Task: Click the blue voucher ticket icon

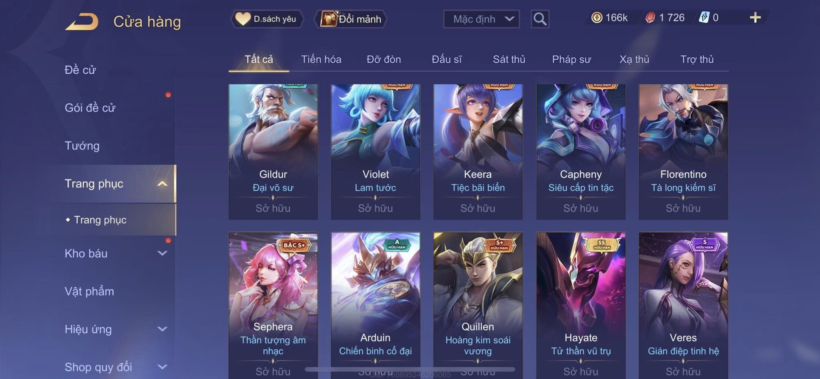Action: tap(704, 18)
